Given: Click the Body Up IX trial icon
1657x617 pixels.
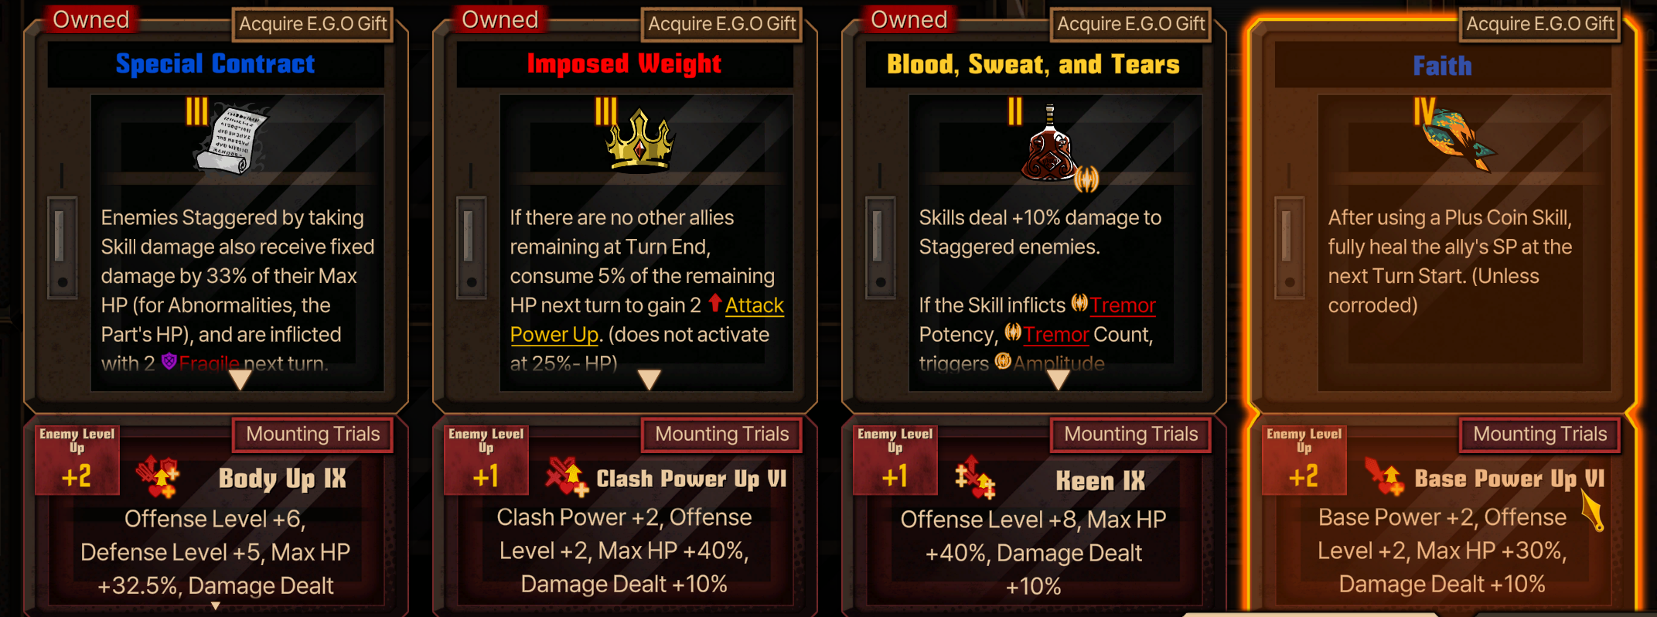Looking at the screenshot, I should click(158, 477).
